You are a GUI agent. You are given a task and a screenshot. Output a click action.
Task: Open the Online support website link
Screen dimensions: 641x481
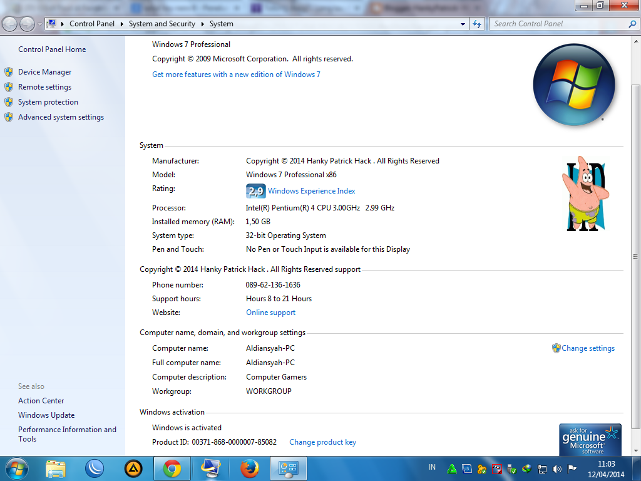pyautogui.click(x=270, y=313)
